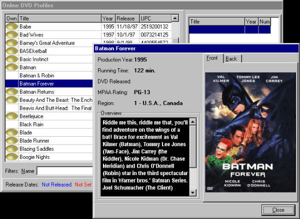Screen dimensions: 300x219
Task: Select the Boogie Nights title
Action: coord(34,157)
